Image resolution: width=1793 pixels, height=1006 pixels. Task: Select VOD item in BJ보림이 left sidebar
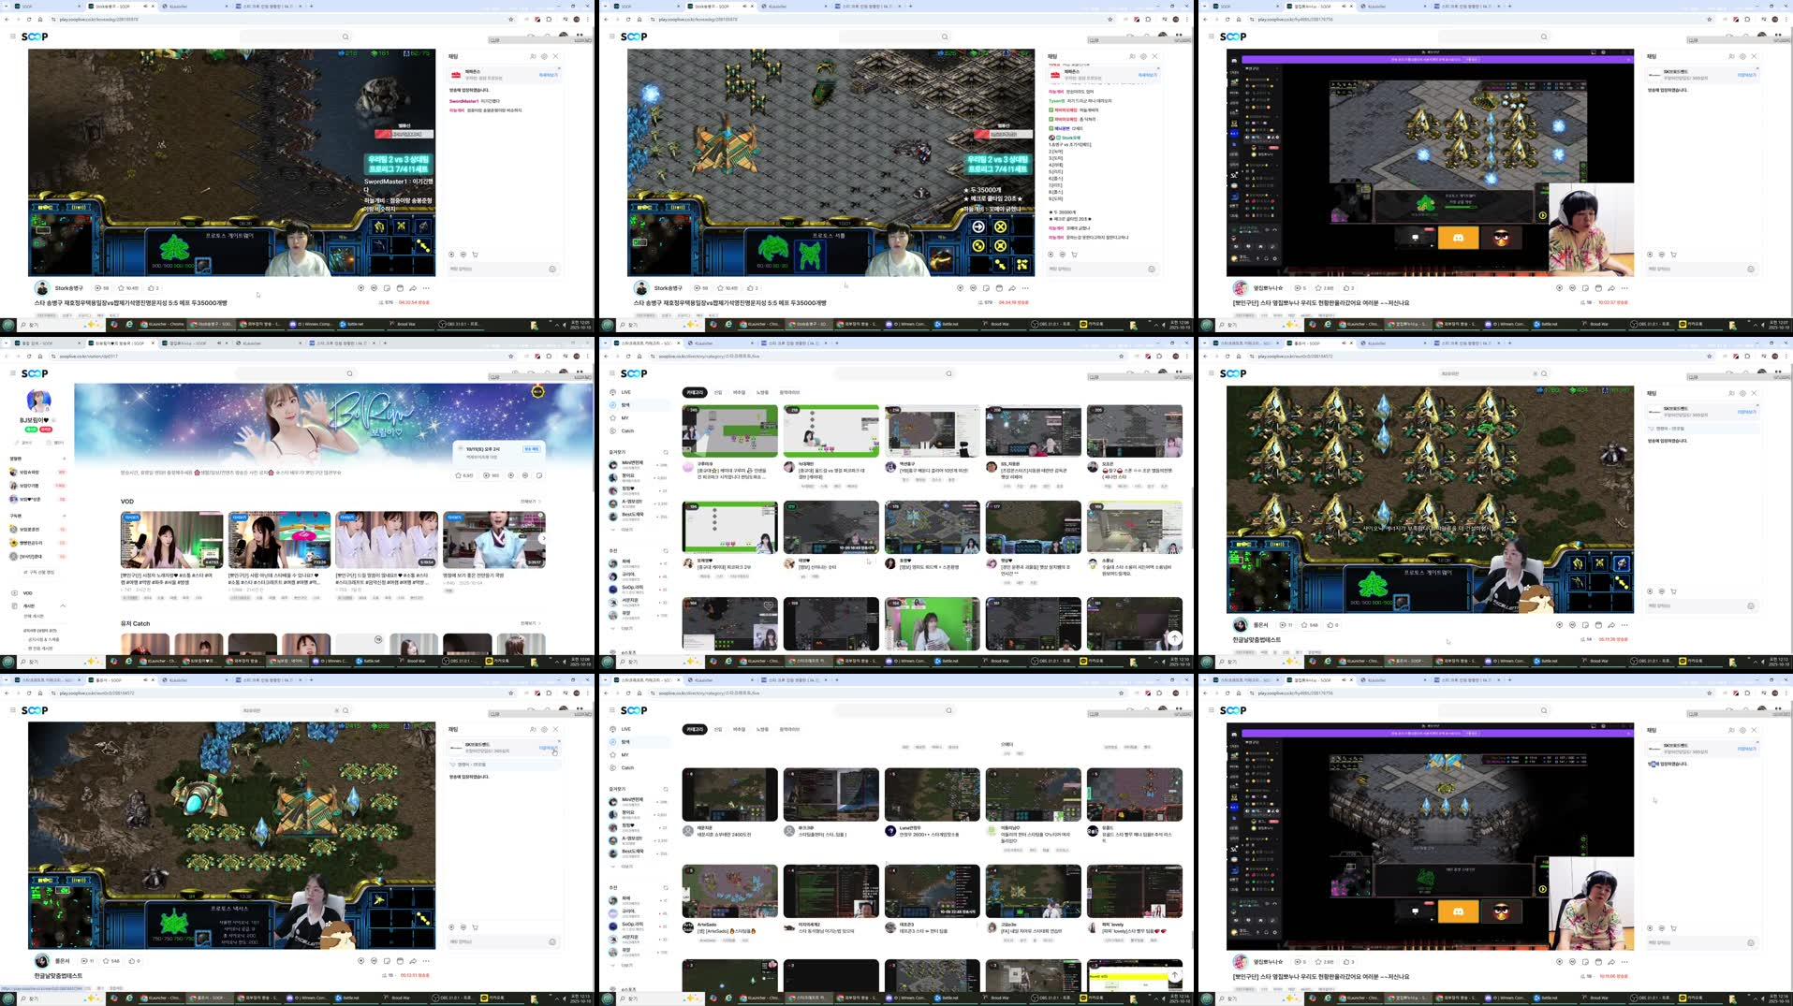[27, 593]
